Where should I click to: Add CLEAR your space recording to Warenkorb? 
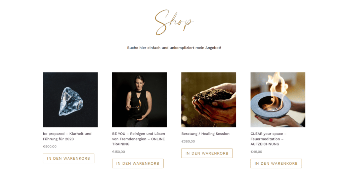tap(276, 163)
